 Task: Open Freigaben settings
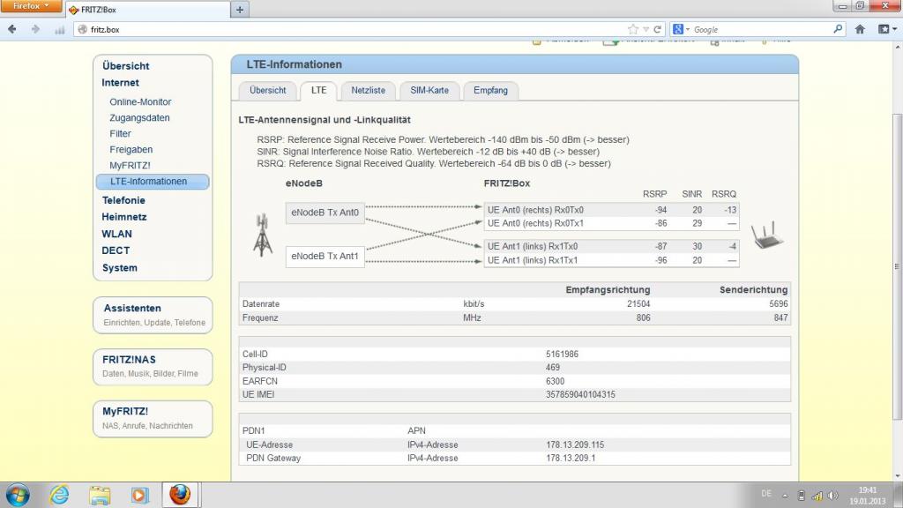(x=131, y=149)
